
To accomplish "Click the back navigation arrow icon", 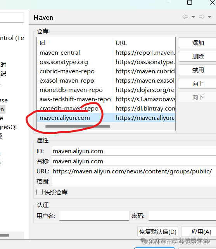I will [x=185, y=17].
